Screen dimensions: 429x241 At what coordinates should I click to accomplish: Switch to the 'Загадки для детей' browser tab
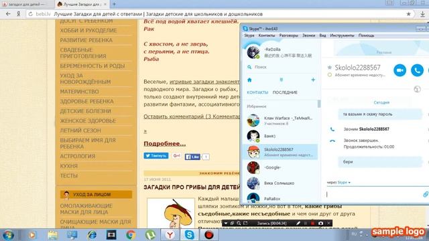(27, 4)
